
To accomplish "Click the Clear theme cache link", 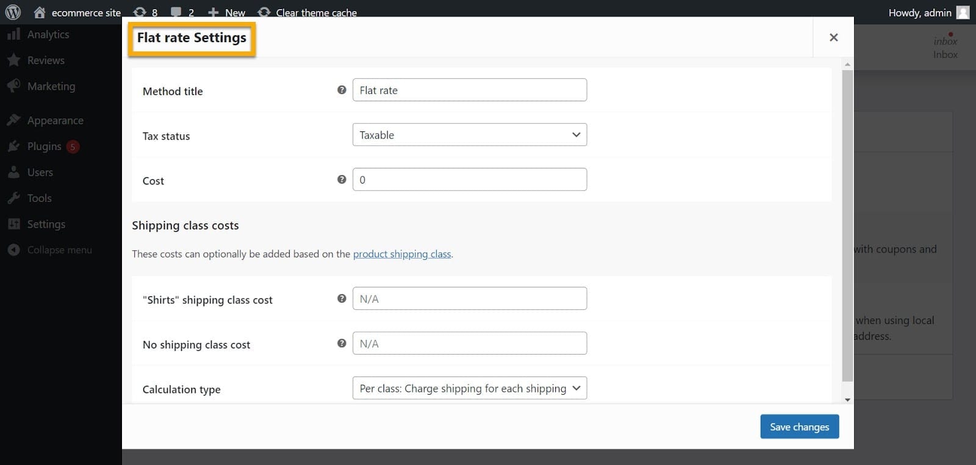I will [316, 13].
